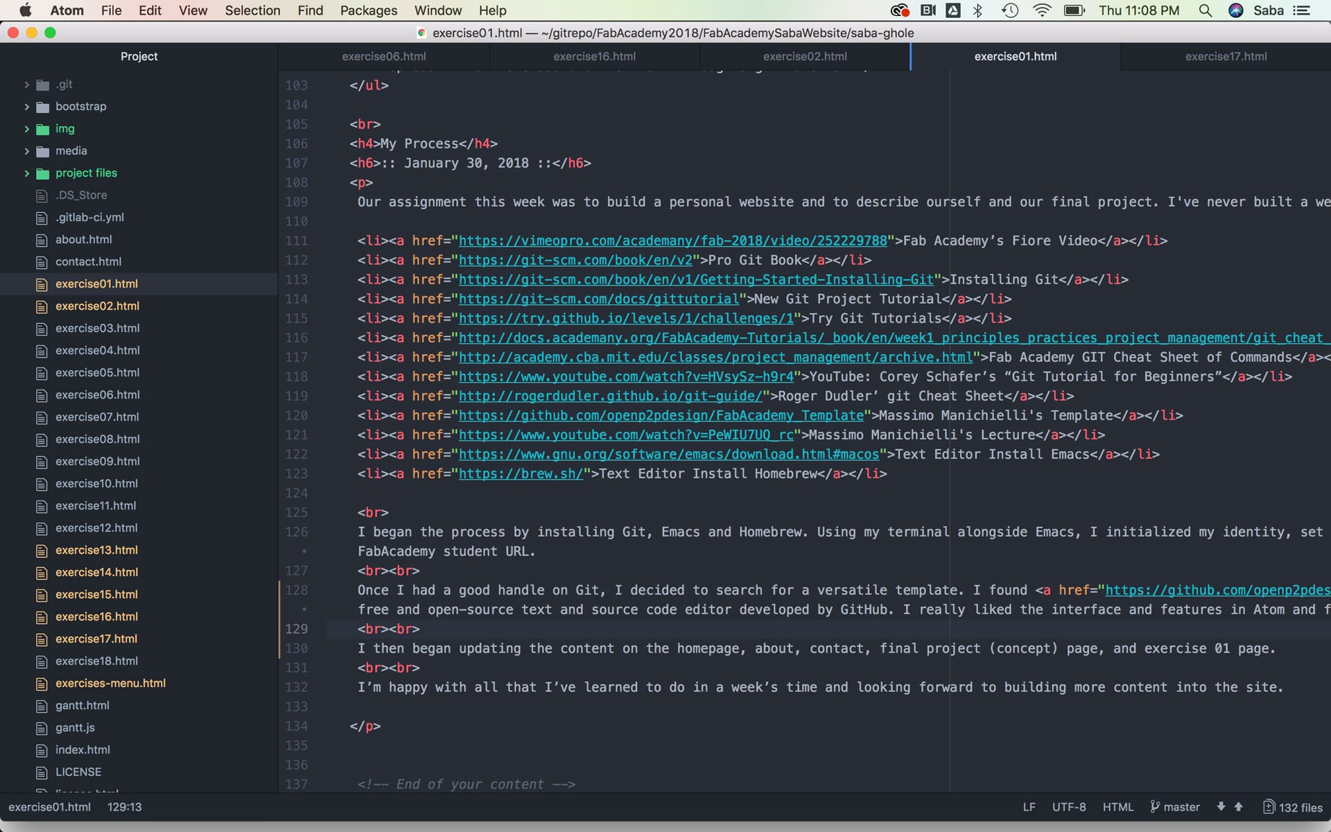Open index.html in the tree

[82, 749]
